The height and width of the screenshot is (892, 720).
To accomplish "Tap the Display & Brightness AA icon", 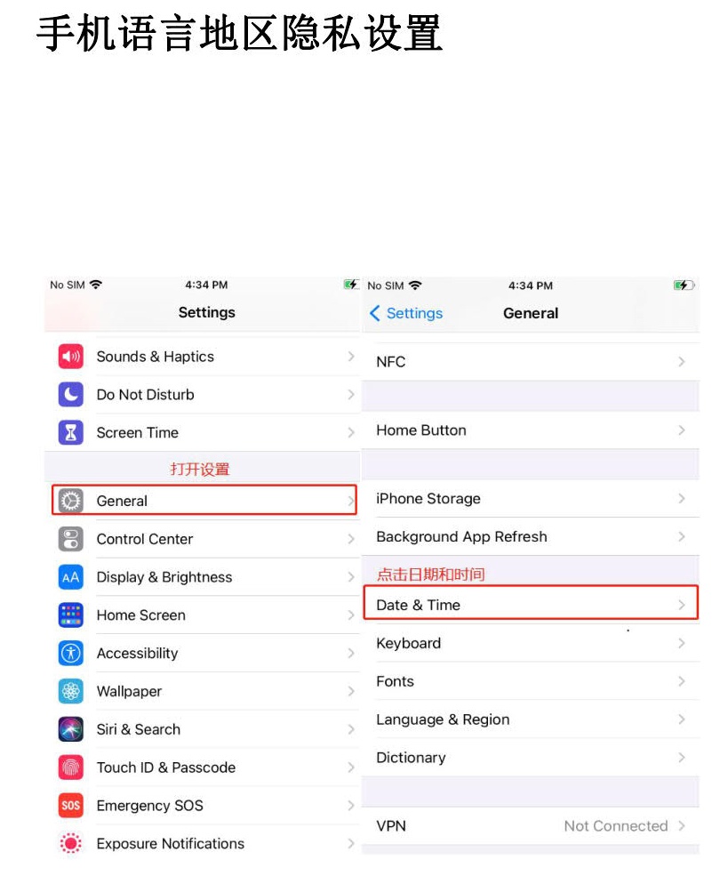I will point(70,577).
